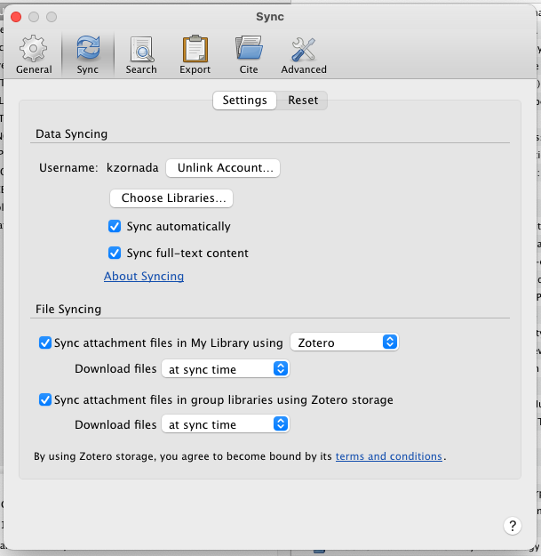Toggle group libraries attachment sync checkbox

(x=45, y=399)
